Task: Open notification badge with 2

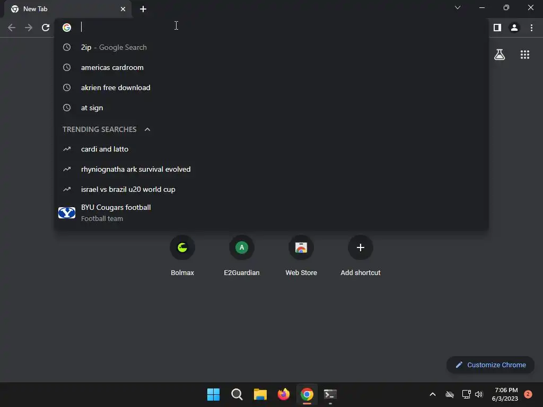Action: (528, 394)
